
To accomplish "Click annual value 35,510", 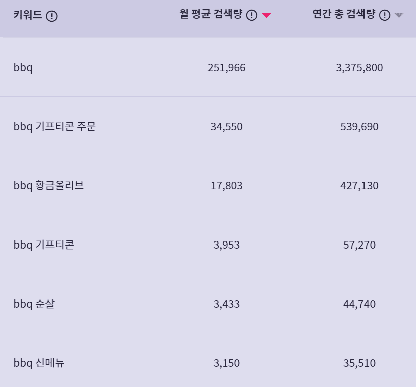I will click(359, 363).
